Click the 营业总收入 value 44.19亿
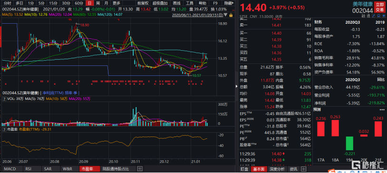387x173 pixels. (353, 87)
